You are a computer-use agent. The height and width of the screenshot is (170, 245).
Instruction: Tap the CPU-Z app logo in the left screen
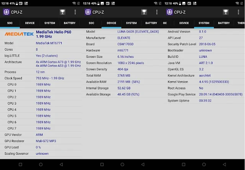[6, 12]
